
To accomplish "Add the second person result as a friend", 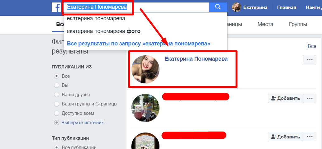I will (286, 98).
